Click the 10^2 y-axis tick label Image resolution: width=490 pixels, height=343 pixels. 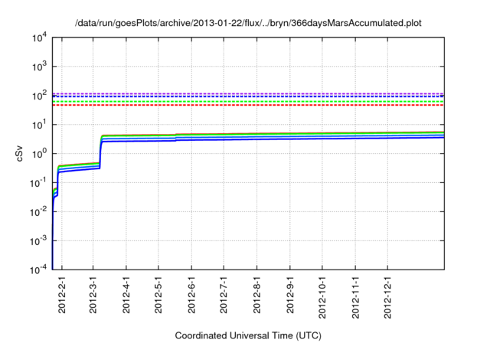click(40, 96)
